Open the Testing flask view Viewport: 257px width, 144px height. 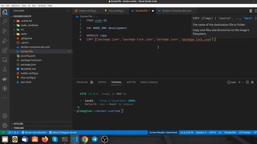click(5, 69)
